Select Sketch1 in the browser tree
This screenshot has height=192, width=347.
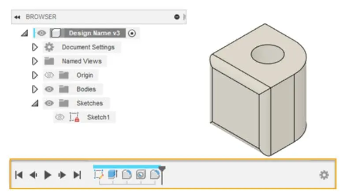tap(98, 117)
